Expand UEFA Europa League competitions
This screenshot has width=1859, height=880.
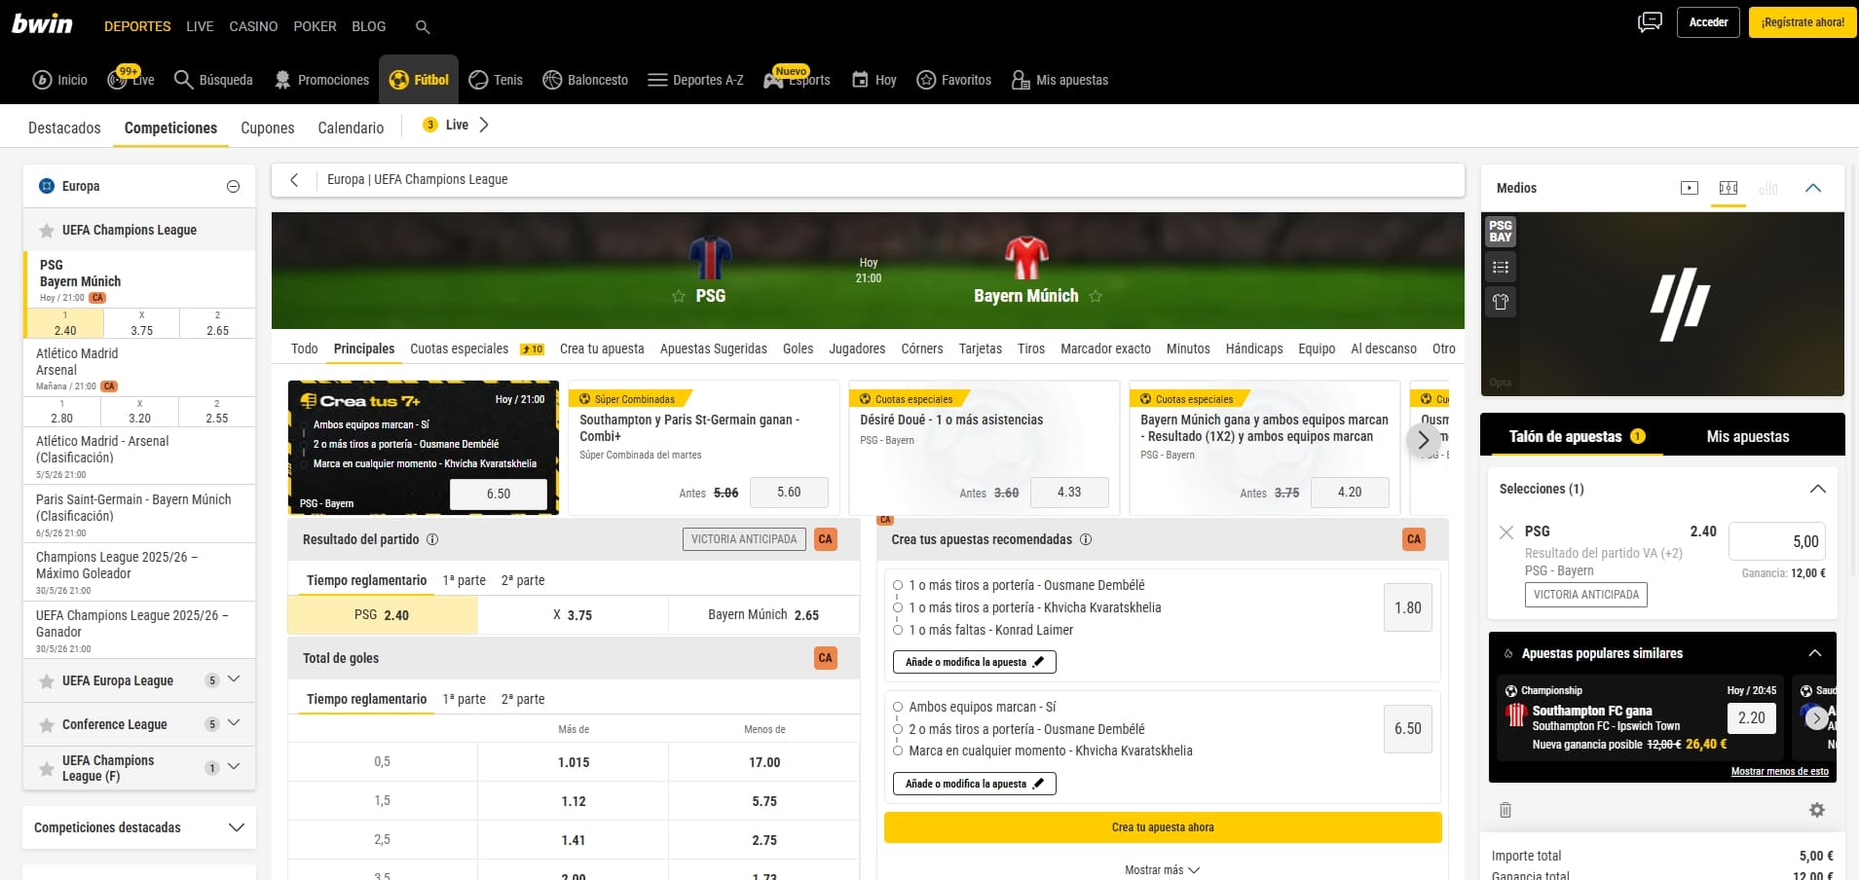click(x=233, y=680)
